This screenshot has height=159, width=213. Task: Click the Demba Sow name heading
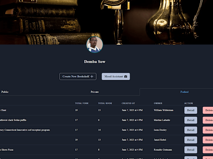95,62
